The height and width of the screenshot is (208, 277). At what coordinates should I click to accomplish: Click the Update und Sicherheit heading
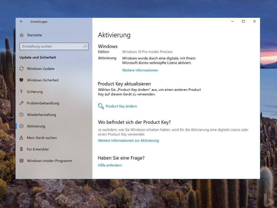pos(38,57)
